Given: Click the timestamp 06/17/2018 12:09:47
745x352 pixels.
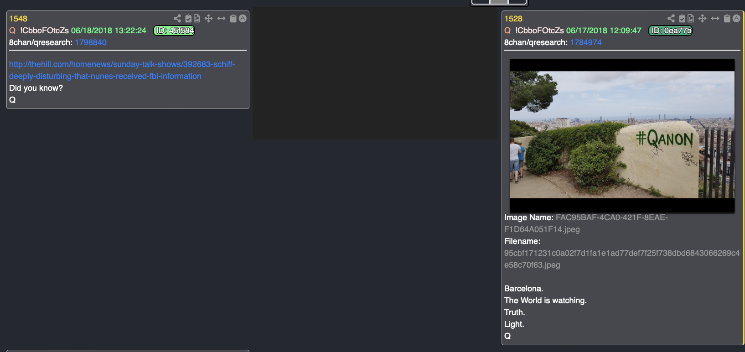Looking at the screenshot, I should coord(604,31).
